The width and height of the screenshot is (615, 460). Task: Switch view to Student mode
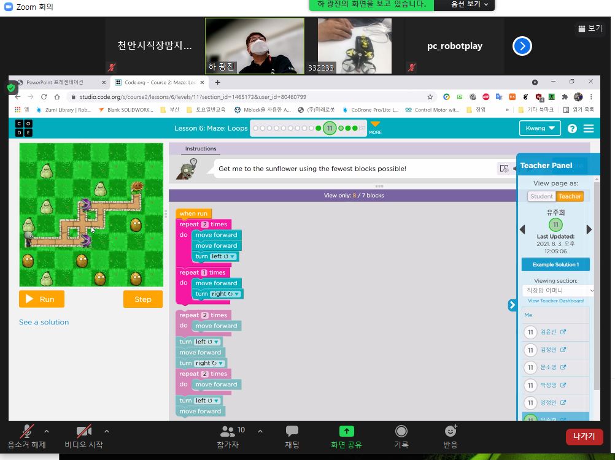[x=541, y=196]
